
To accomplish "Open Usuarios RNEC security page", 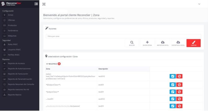I will pyautogui.click(x=14, y=50).
